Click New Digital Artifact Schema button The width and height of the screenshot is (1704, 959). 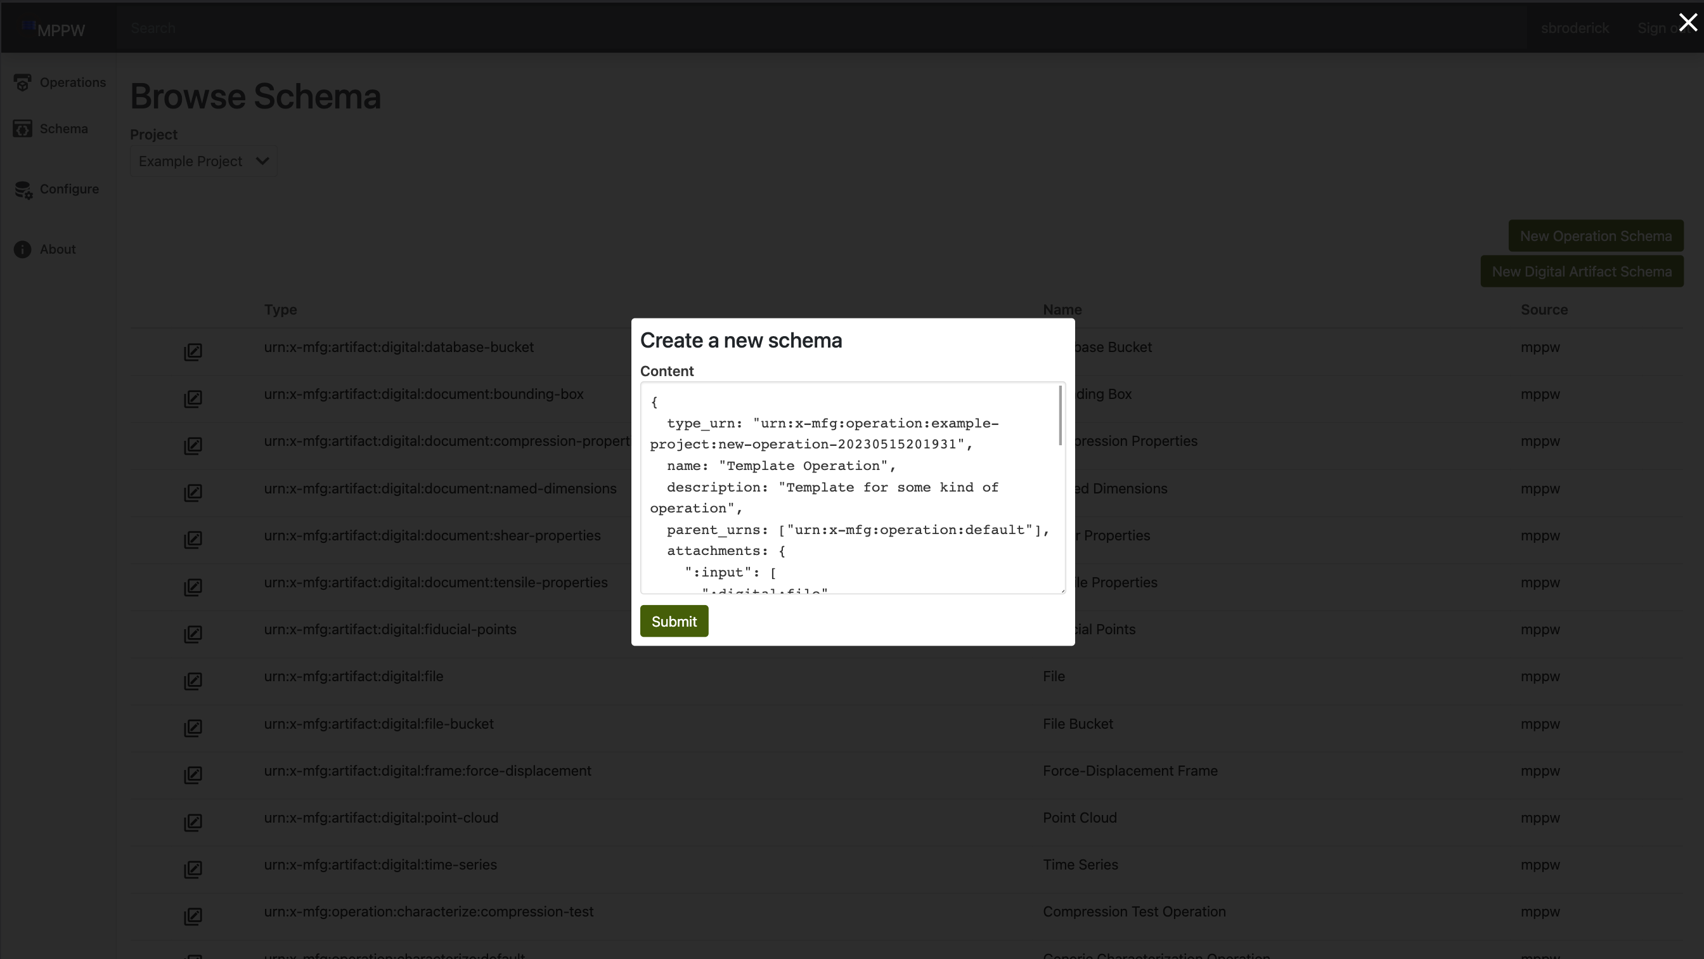tap(1582, 271)
